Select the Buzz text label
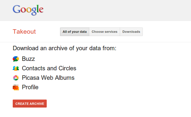Screen dimensions: 191x117 (x=28, y=59)
